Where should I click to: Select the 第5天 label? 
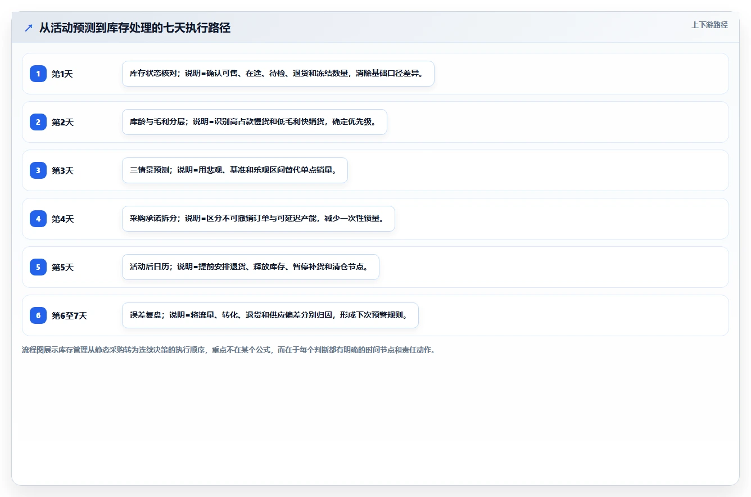tap(62, 267)
